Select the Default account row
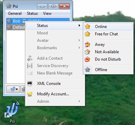This screenshot has width=135, height=125. pyautogui.click(x=16, y=27)
